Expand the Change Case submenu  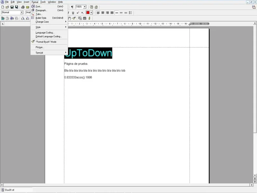click(49, 22)
